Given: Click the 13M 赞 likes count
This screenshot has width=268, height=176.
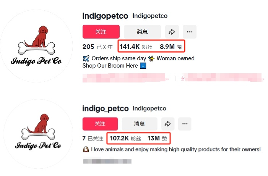Looking at the screenshot, I should 157,138.
